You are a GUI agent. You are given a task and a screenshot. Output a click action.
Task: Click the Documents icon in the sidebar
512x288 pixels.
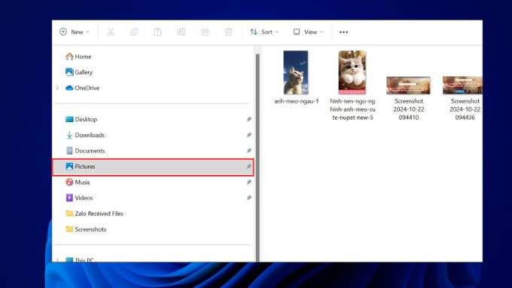click(x=69, y=151)
